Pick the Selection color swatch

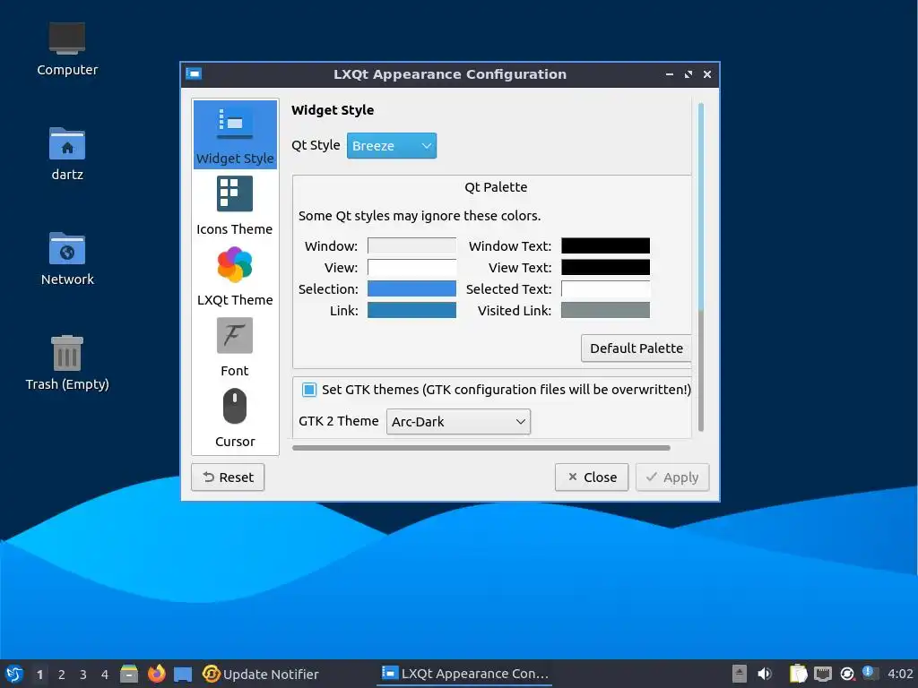coord(411,289)
